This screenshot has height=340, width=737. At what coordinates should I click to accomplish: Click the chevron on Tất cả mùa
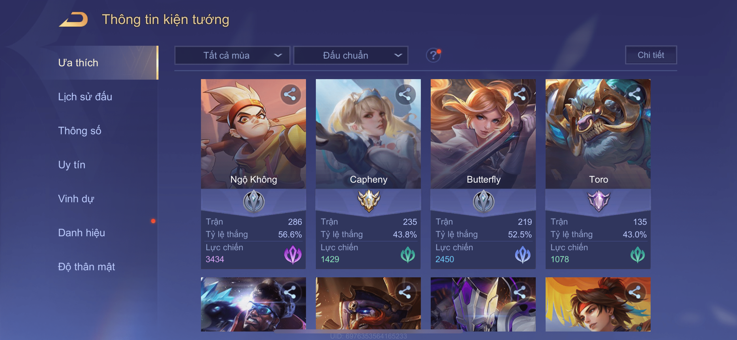pyautogui.click(x=278, y=55)
